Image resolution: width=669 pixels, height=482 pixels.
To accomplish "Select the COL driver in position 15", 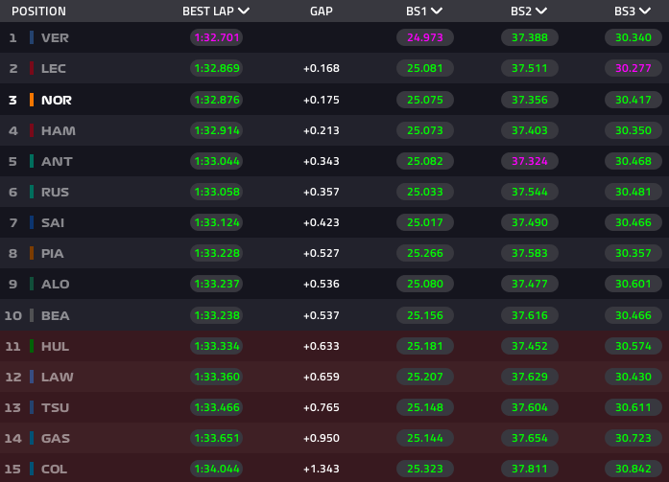I will tap(55, 469).
